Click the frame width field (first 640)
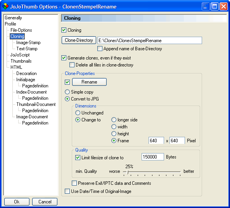230x208 pixels. 156,140
